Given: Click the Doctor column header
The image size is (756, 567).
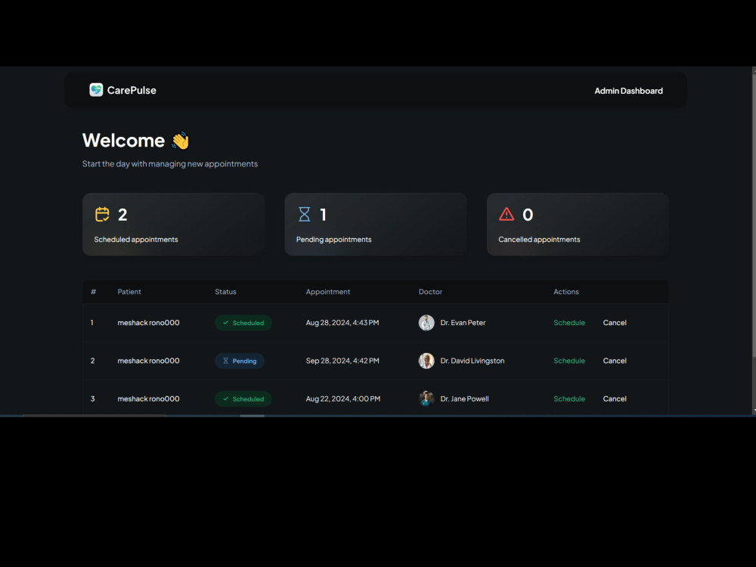Looking at the screenshot, I should click(x=430, y=292).
